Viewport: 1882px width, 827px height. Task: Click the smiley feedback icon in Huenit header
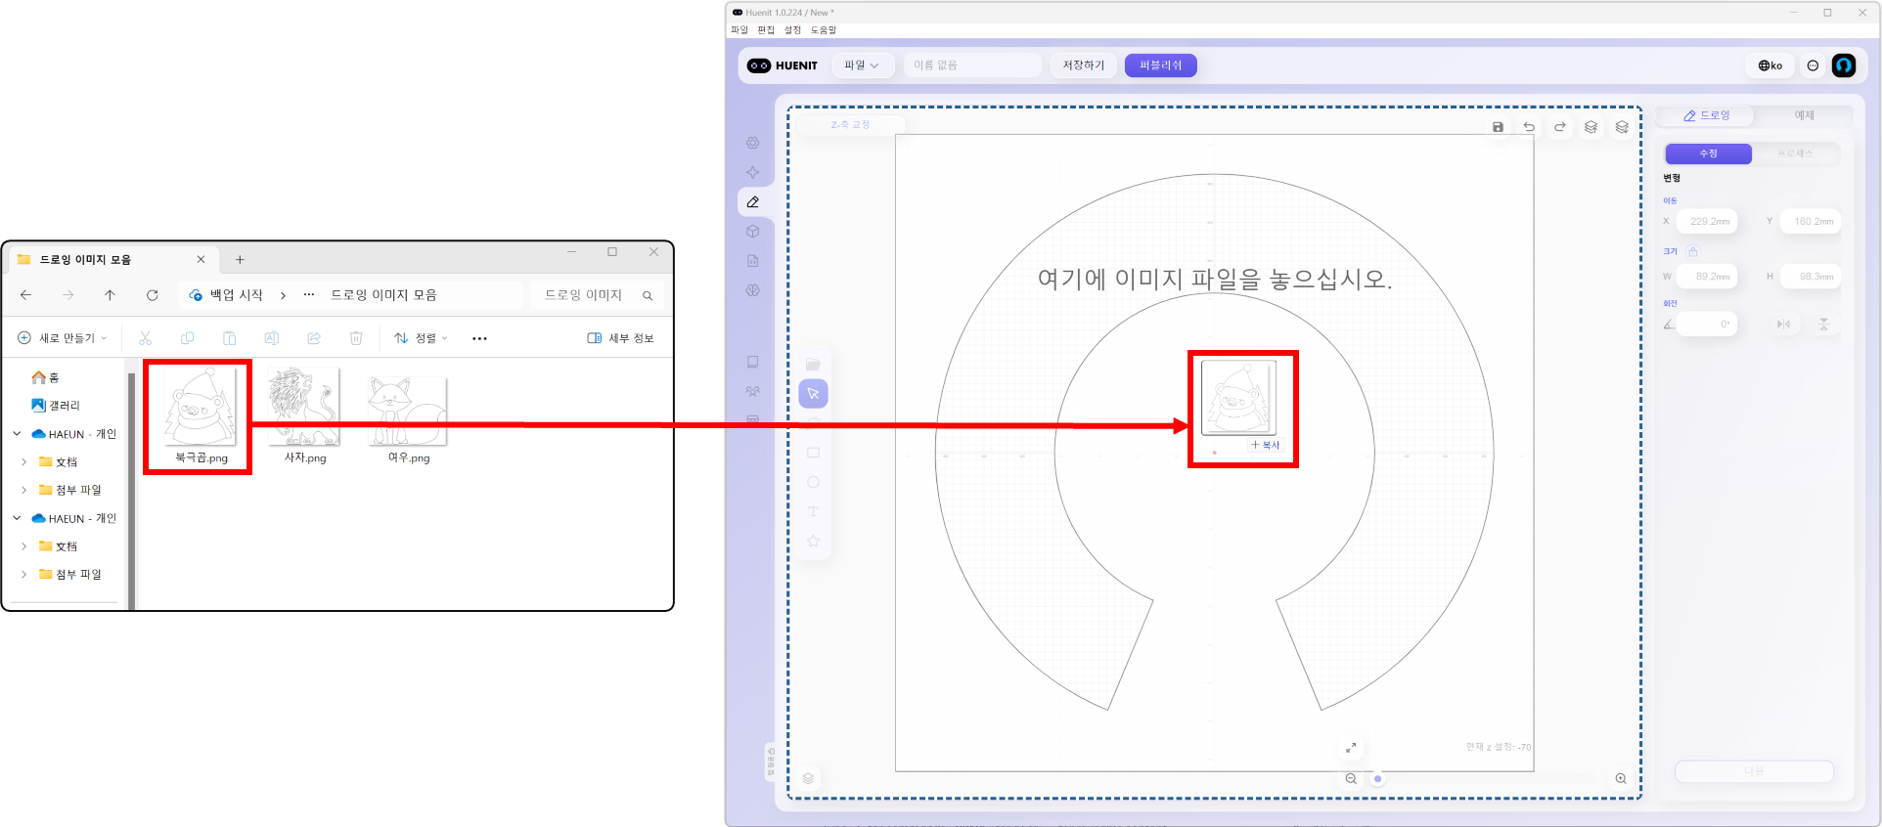[1813, 65]
